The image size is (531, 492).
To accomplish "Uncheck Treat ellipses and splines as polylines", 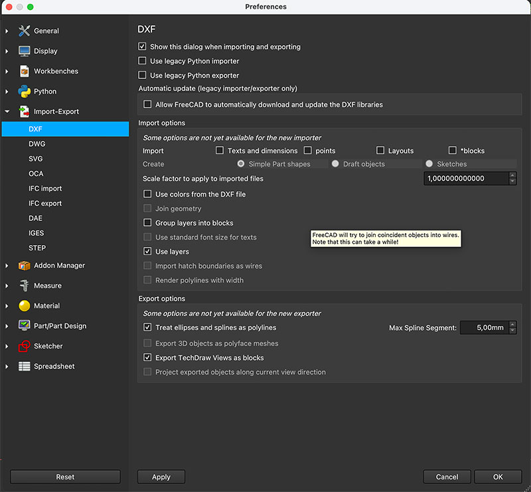I will tap(147, 327).
